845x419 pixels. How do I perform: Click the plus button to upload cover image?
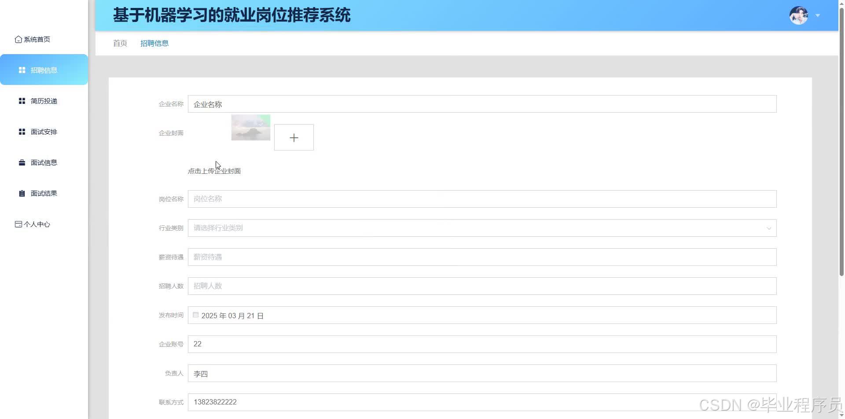(x=294, y=137)
